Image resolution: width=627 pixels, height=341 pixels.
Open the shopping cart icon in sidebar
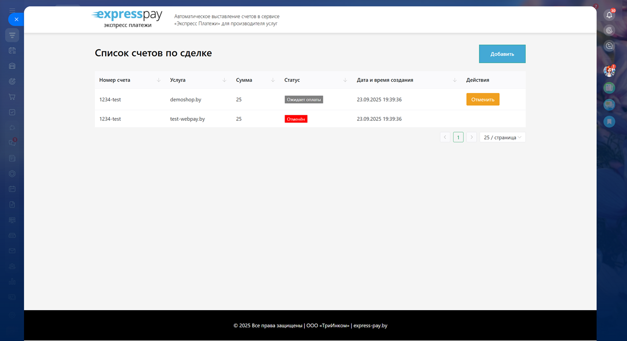pos(12,97)
